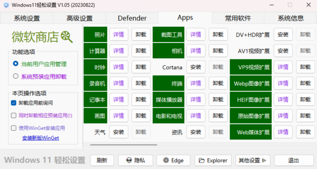View 详情 for 照片
Viewport: 317px width, 169px height.
(x=119, y=35)
